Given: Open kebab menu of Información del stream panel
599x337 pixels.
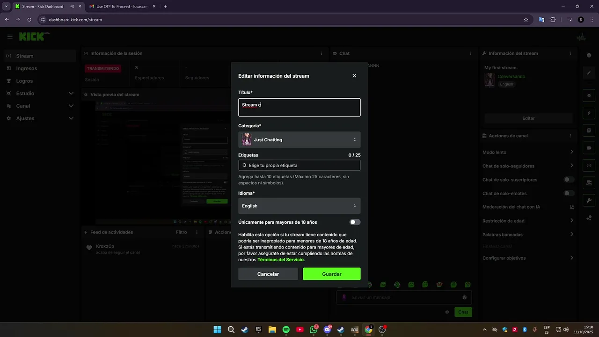Looking at the screenshot, I should 570,53.
